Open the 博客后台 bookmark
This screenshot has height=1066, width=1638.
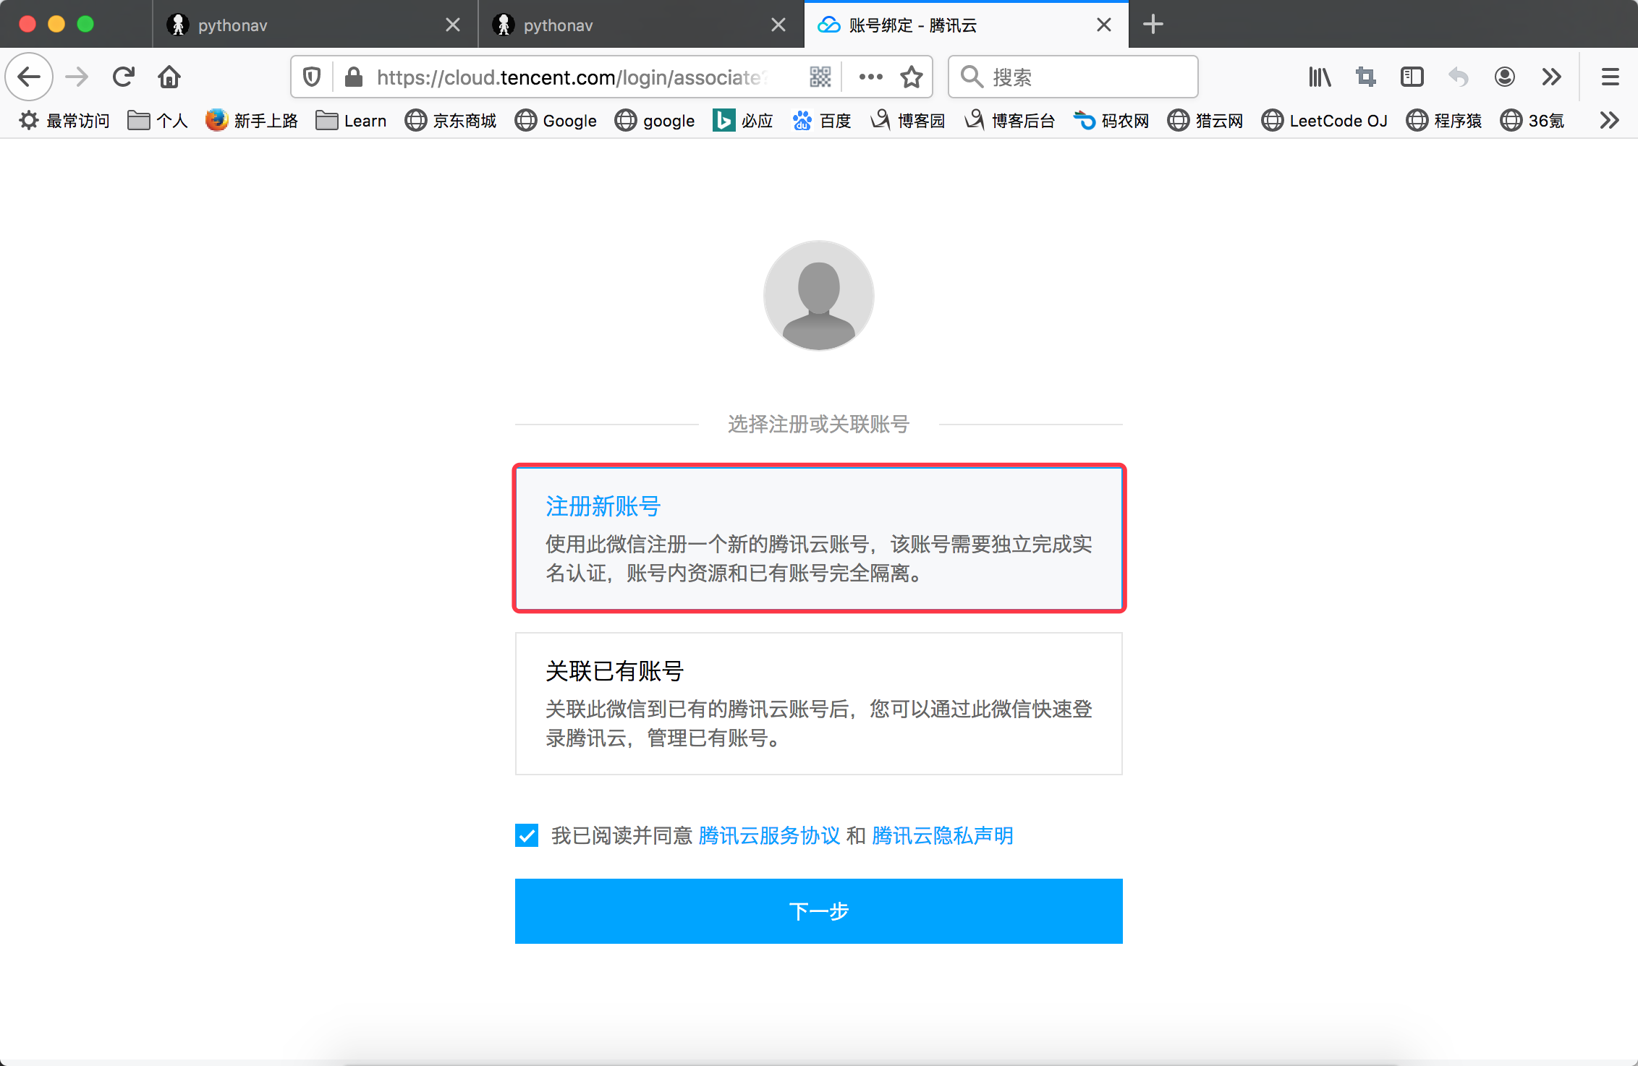tap(1010, 120)
